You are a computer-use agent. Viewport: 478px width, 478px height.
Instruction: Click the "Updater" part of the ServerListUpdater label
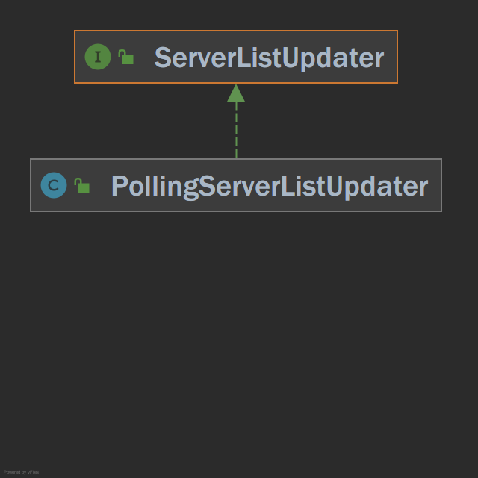click(333, 58)
